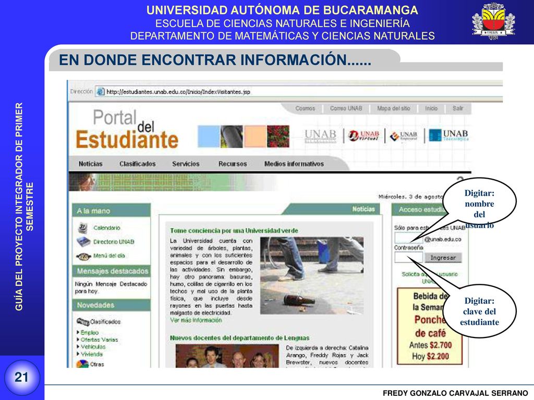The image size is (534, 400).
Task: Click the Clasificados icon under Novedades
Action: [83, 321]
